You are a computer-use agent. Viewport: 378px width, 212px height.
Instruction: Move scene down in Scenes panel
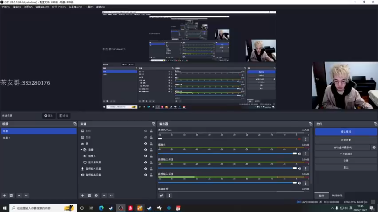pyautogui.click(x=26, y=196)
